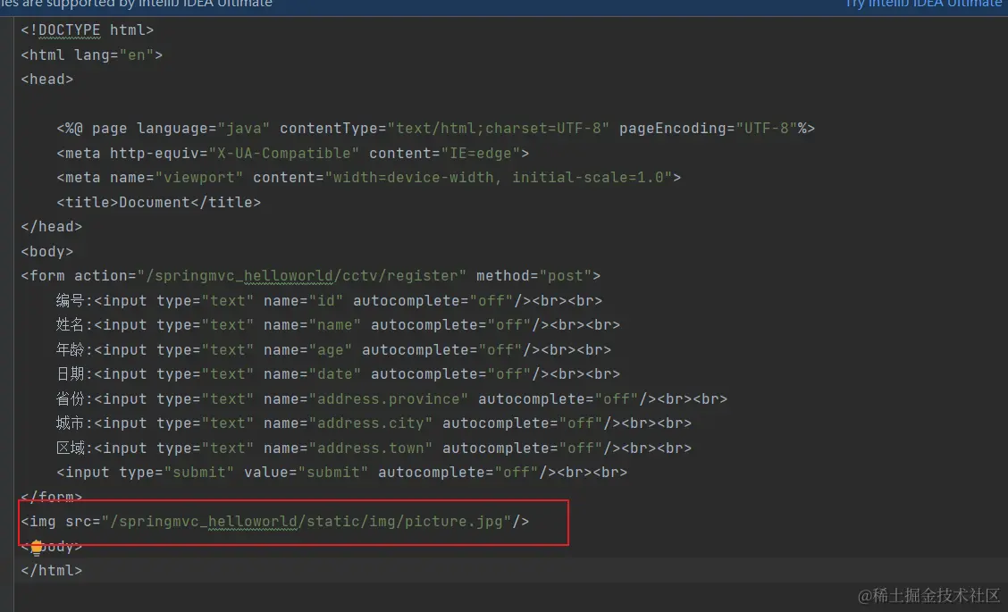Open the Try IntelliJ IDEA Ultimate link
The image size is (1008, 612).
tap(923, 4)
